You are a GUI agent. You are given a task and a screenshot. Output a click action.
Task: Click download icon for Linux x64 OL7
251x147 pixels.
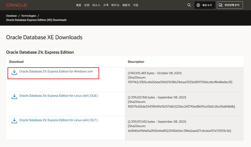14,121
